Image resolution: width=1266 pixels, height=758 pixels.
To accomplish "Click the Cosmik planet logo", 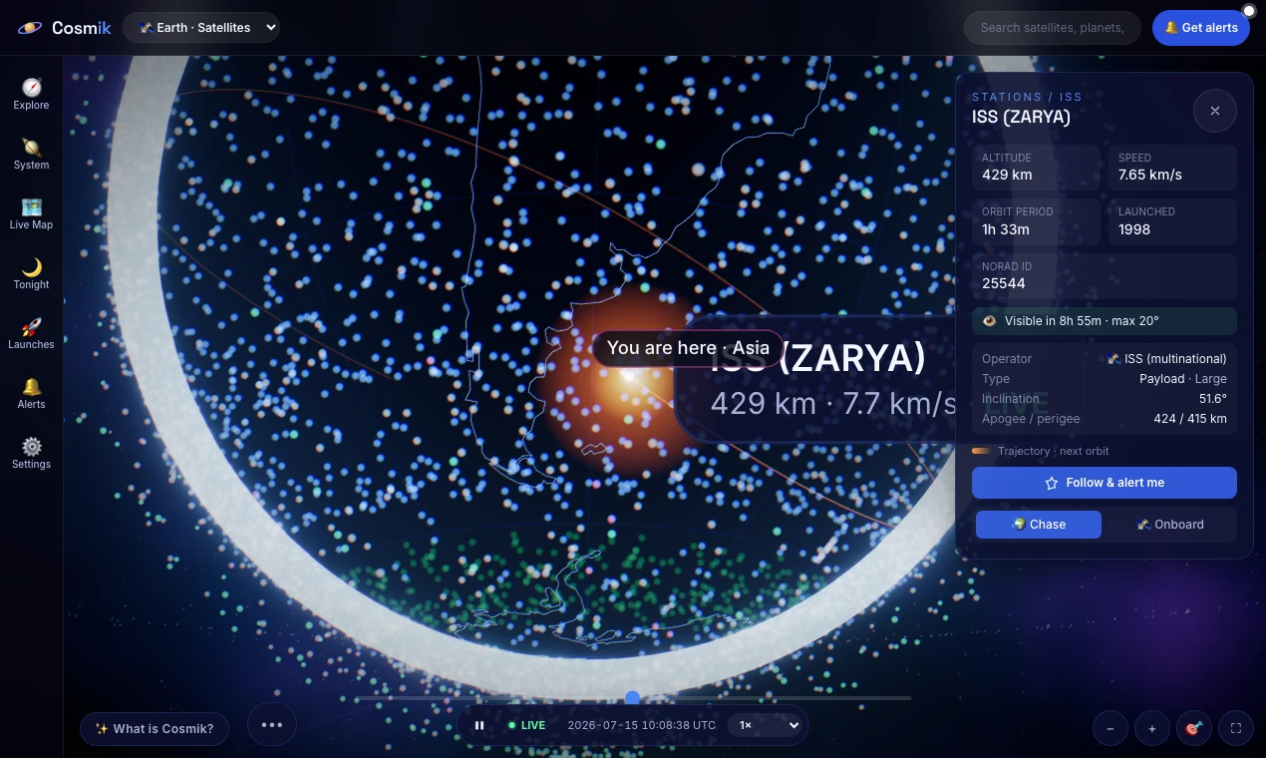I will tap(30, 28).
